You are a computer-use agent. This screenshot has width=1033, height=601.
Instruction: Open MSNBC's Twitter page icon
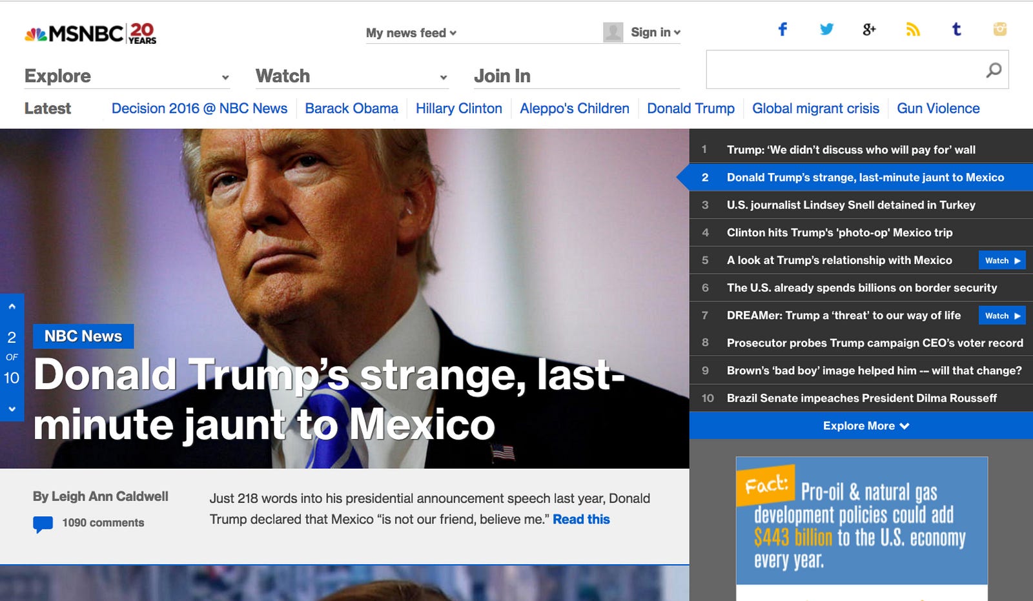coord(826,29)
